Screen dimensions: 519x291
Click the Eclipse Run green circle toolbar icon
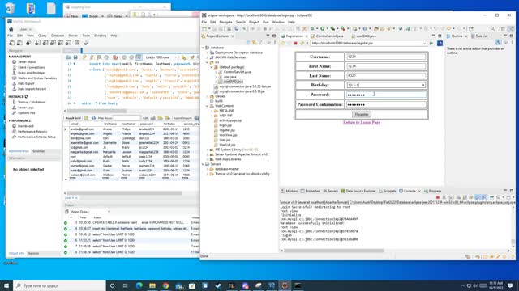(322, 29)
